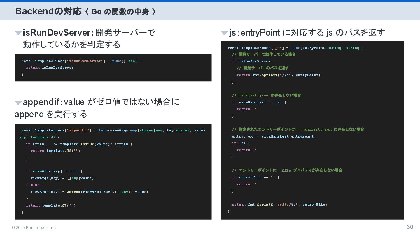This screenshot has height=236, width=420.
Task: Click 'entry, ok := viteManifest[entryPoint]' line
Action: point(274,136)
